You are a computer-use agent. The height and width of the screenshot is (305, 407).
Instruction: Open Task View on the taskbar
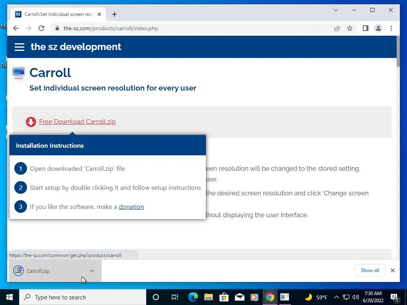175,297
